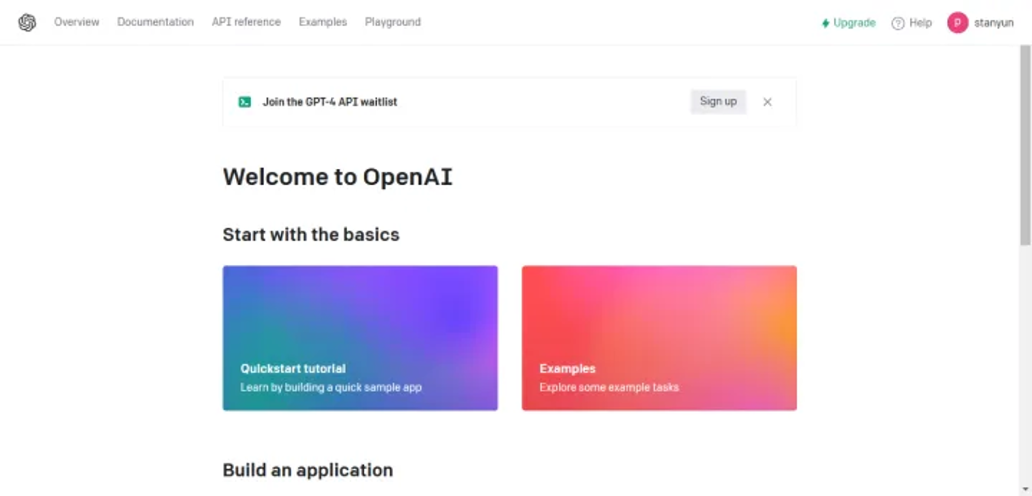Click the pink profile avatar
Viewport: 1032px width, 496px height.
point(957,23)
